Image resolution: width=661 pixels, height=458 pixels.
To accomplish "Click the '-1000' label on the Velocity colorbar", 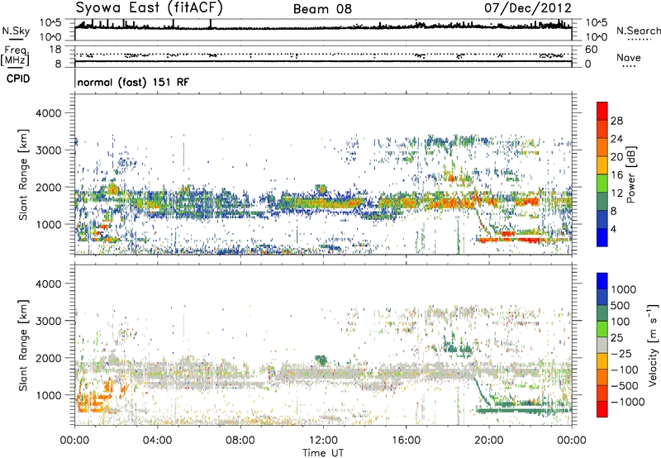I will pos(627,402).
